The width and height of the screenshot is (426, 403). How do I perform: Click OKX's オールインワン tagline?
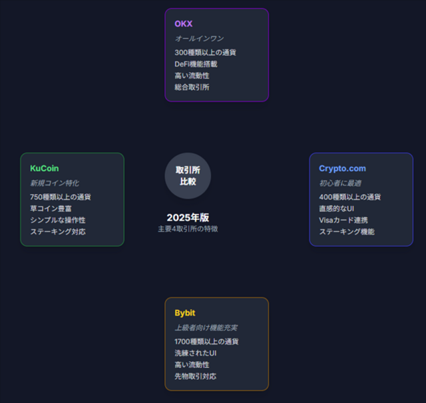pos(199,39)
